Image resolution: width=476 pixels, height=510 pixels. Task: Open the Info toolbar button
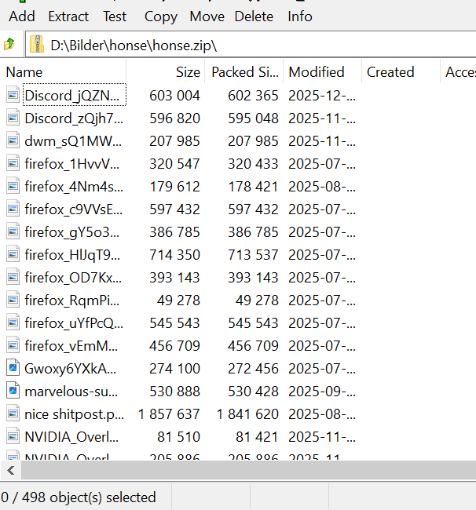[300, 16]
